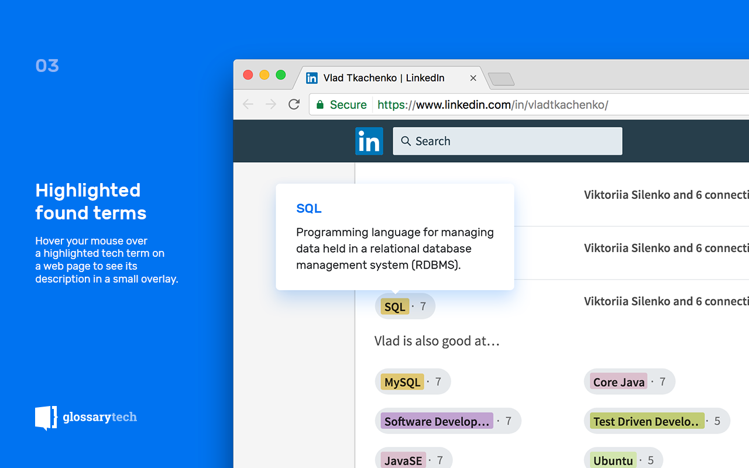This screenshot has height=468, width=749.
Task: Click the Ubuntu skill pill
Action: [624, 460]
